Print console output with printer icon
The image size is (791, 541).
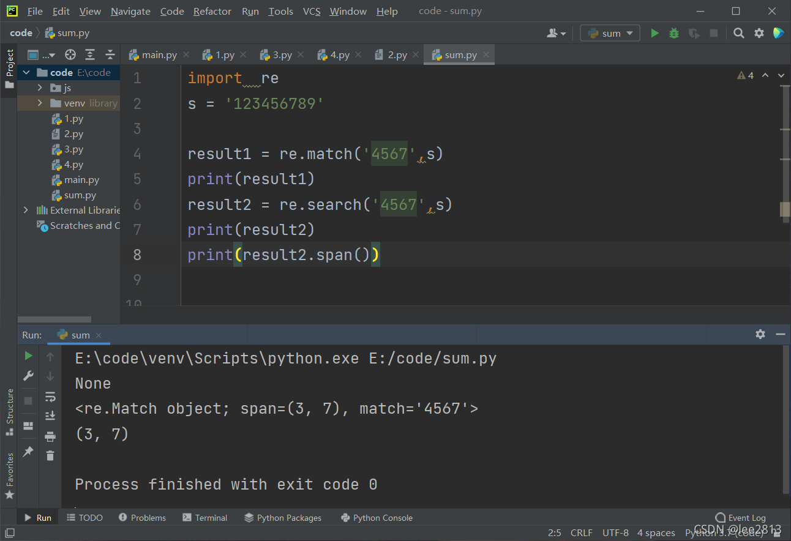50,436
